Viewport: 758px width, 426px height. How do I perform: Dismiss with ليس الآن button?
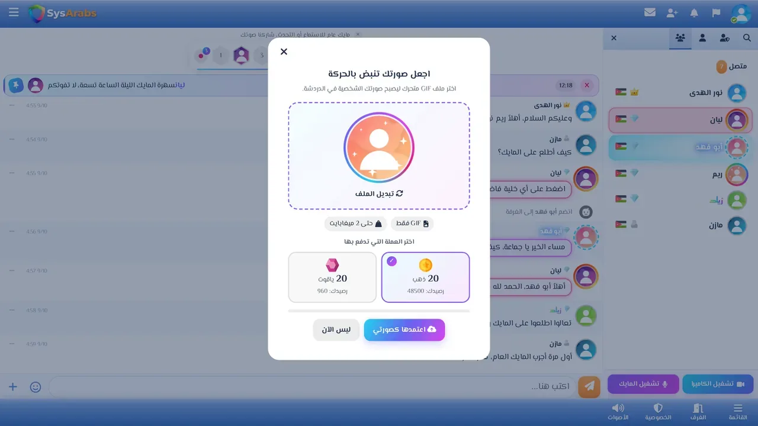point(336,330)
